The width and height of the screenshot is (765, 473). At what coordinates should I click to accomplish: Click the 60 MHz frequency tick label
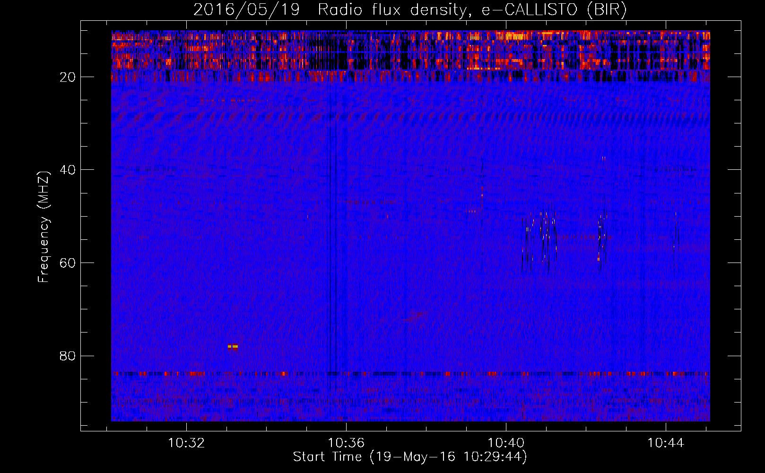68,263
